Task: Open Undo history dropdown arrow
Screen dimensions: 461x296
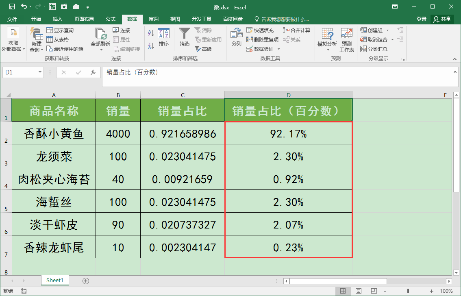Action: (x=30, y=7)
